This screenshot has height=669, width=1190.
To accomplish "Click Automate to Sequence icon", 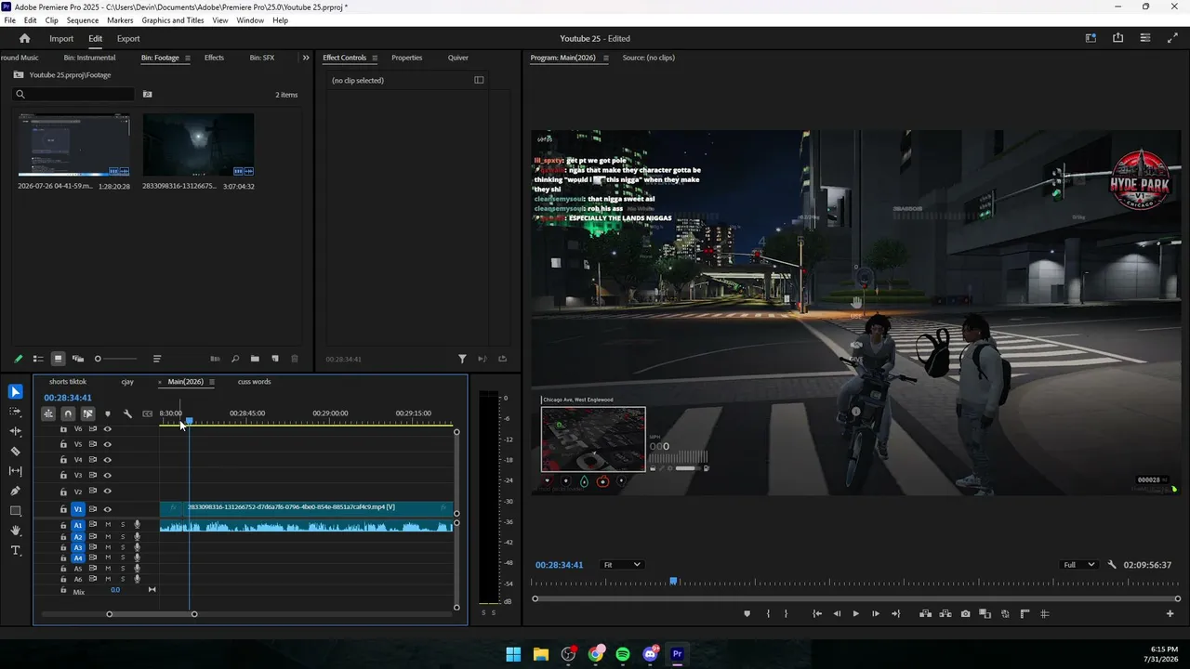I will click(216, 359).
